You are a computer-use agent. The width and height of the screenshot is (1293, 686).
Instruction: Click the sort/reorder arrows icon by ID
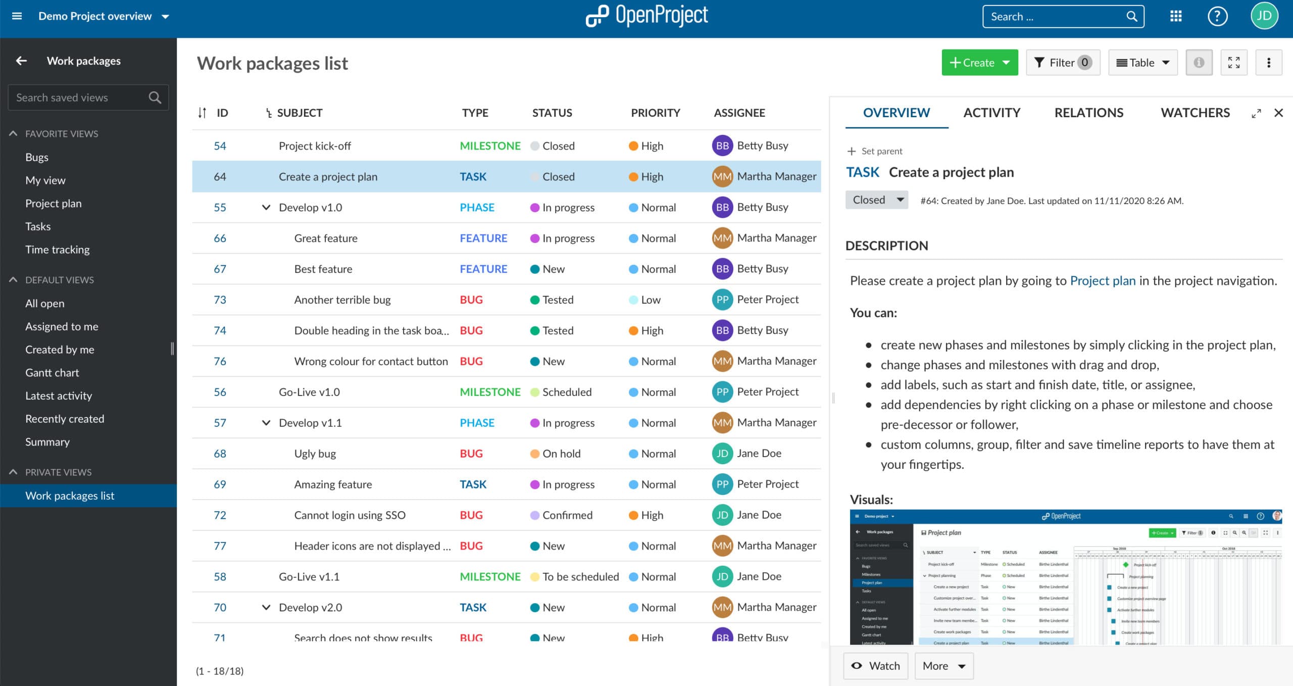pyautogui.click(x=203, y=113)
